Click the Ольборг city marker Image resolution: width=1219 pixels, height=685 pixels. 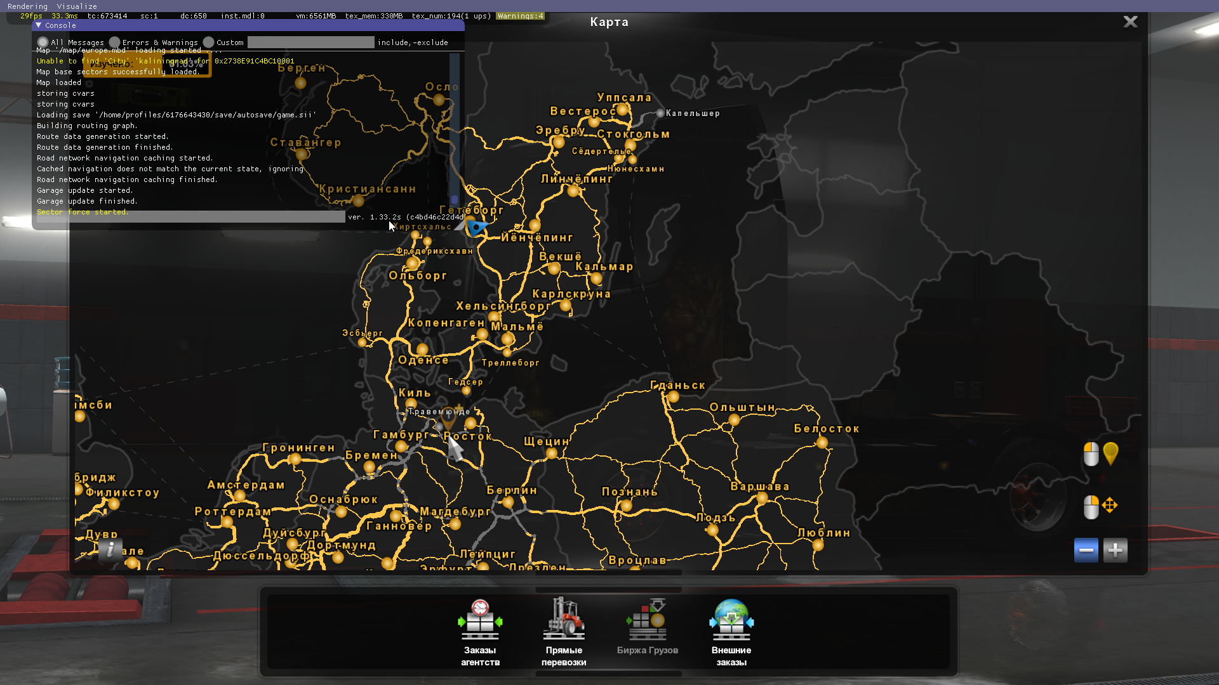(412, 263)
